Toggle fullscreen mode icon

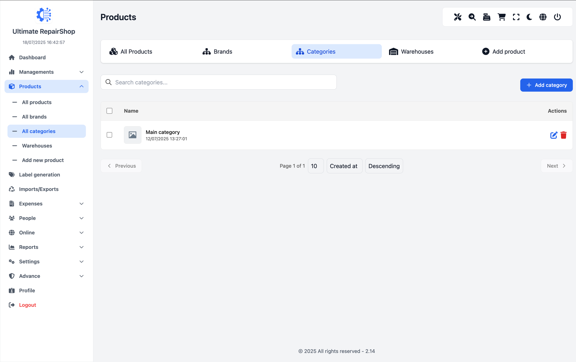click(x=516, y=17)
